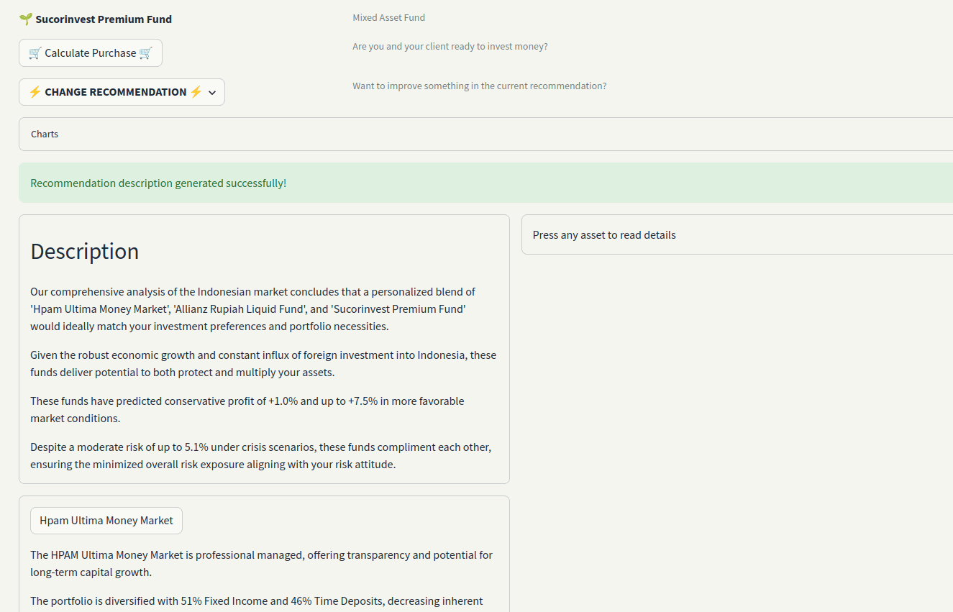
Task: Click the paragraph starting 'Given the robust economic growth'
Action: [x=263, y=364]
